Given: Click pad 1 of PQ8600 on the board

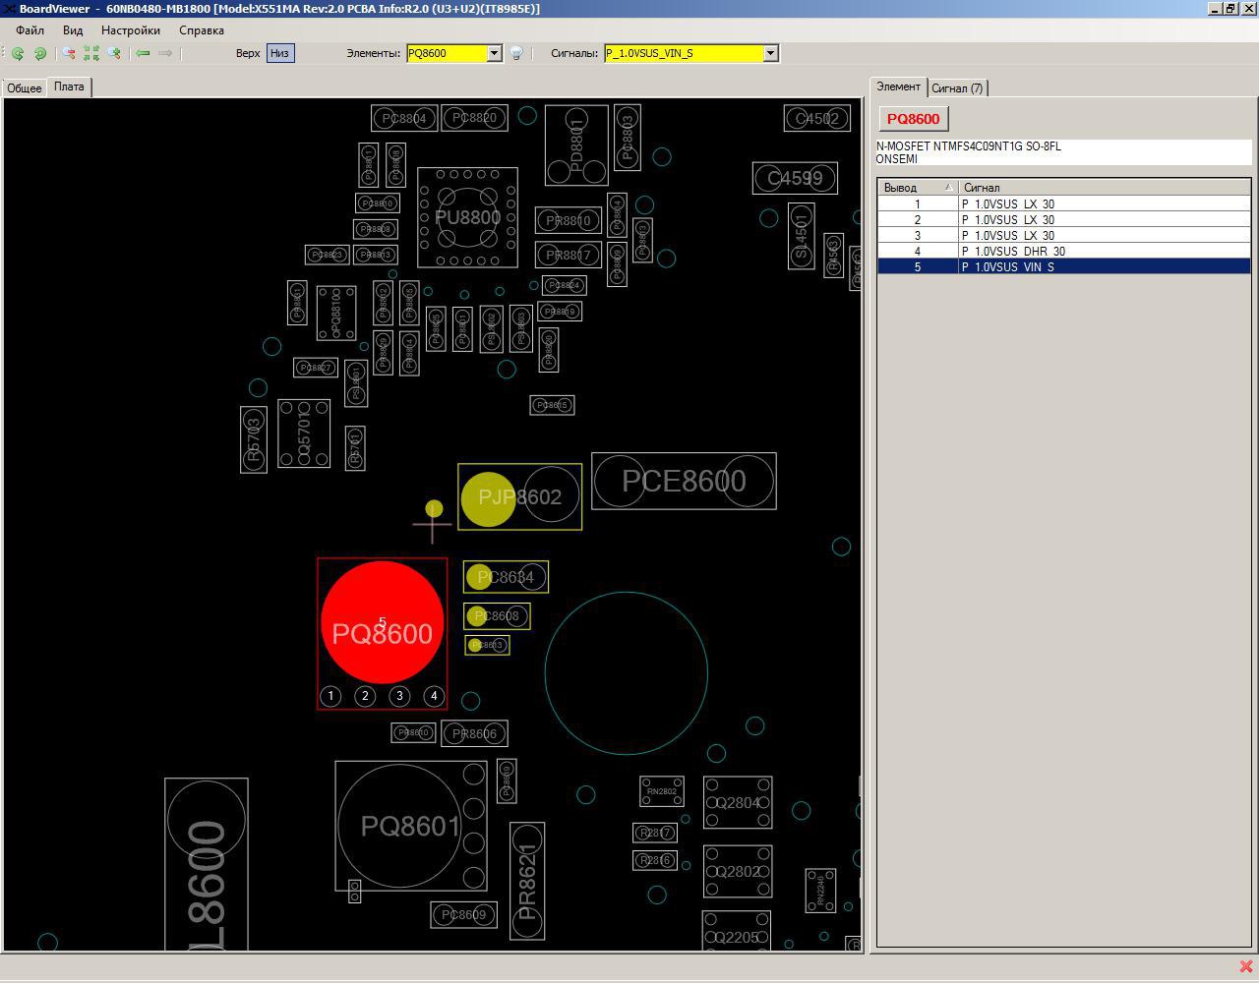Looking at the screenshot, I should click(x=330, y=696).
